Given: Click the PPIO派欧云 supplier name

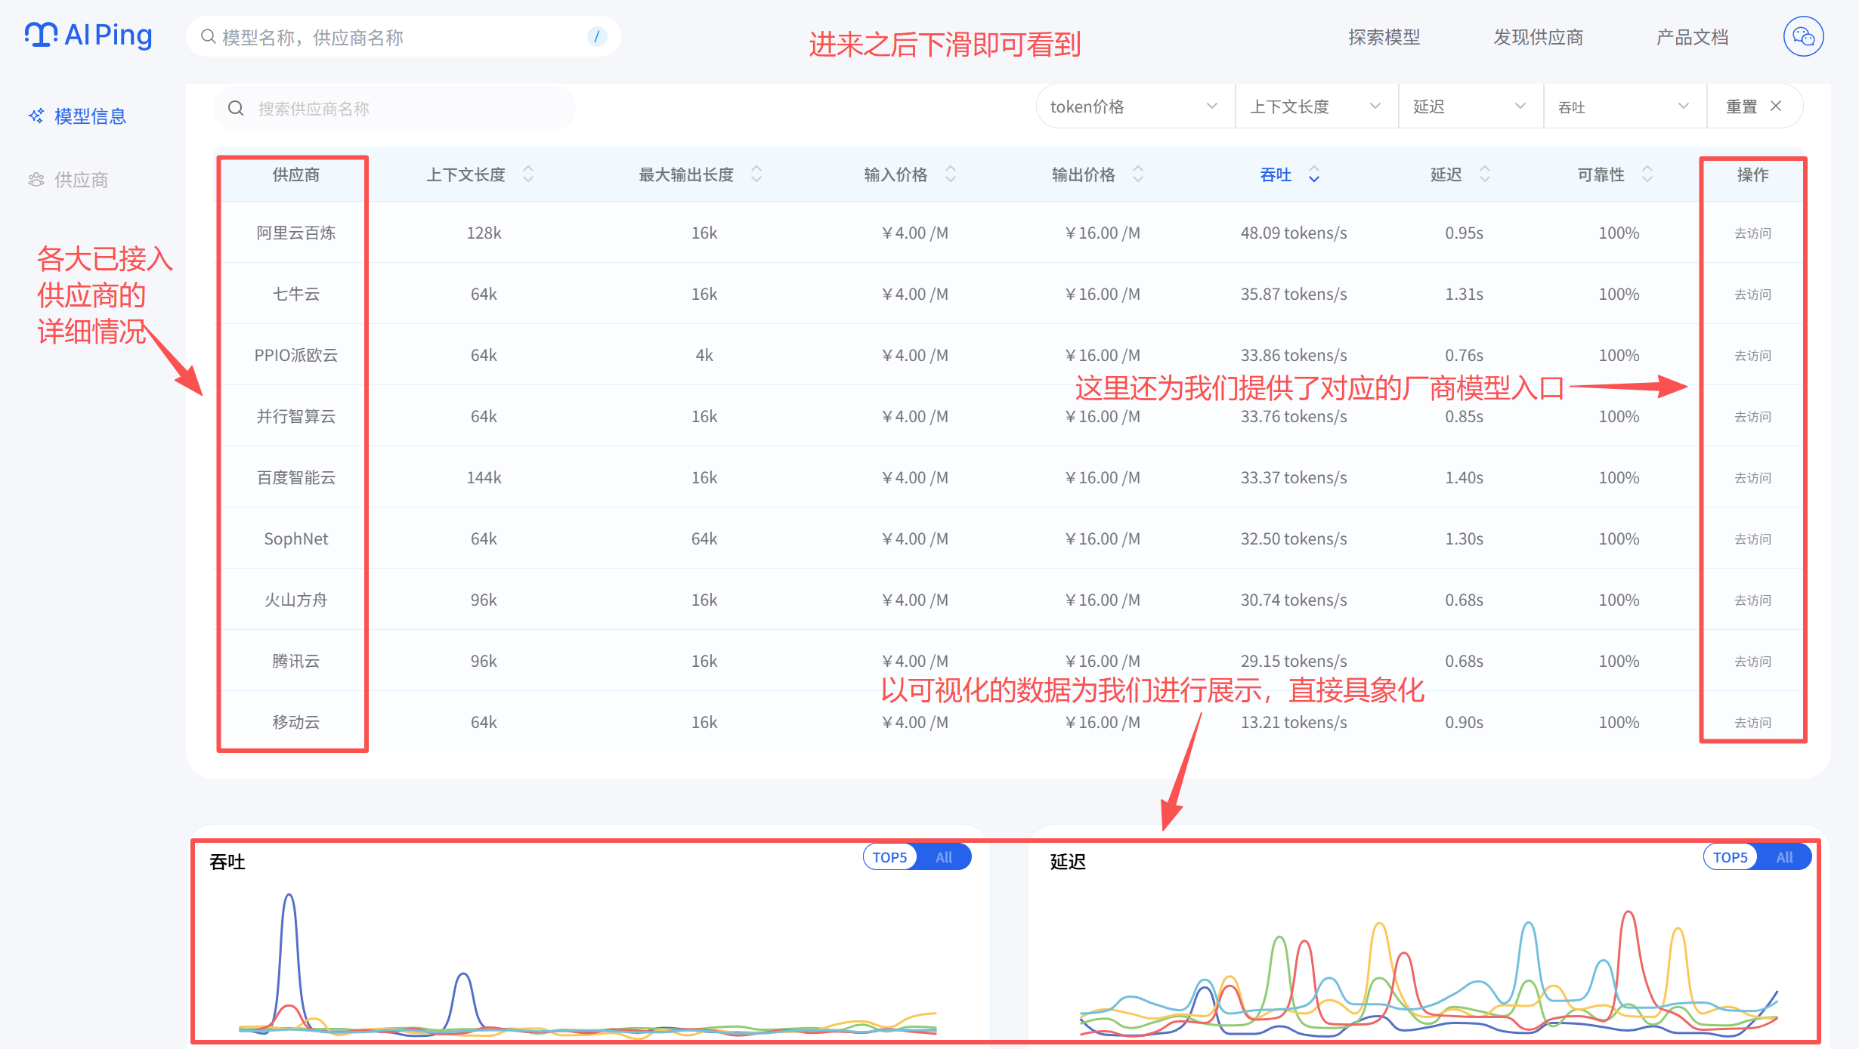Looking at the screenshot, I should (295, 355).
